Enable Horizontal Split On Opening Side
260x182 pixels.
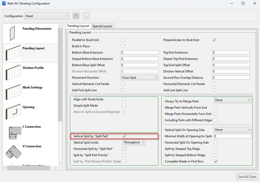click(x=216, y=142)
